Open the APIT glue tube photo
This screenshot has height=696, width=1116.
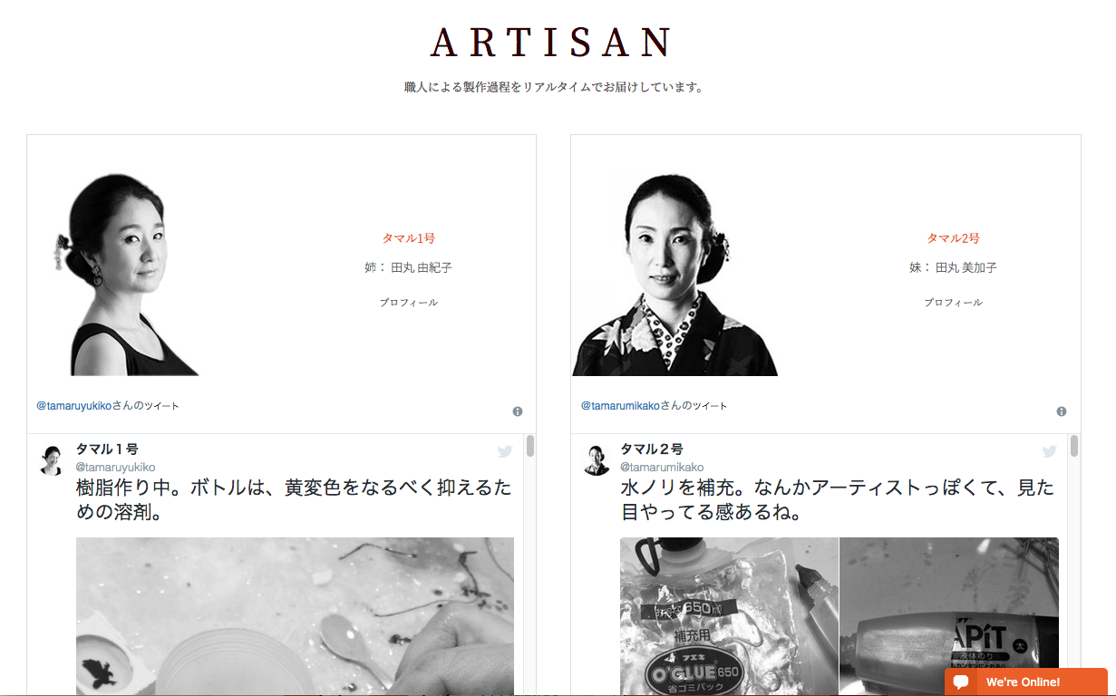pos(949,616)
